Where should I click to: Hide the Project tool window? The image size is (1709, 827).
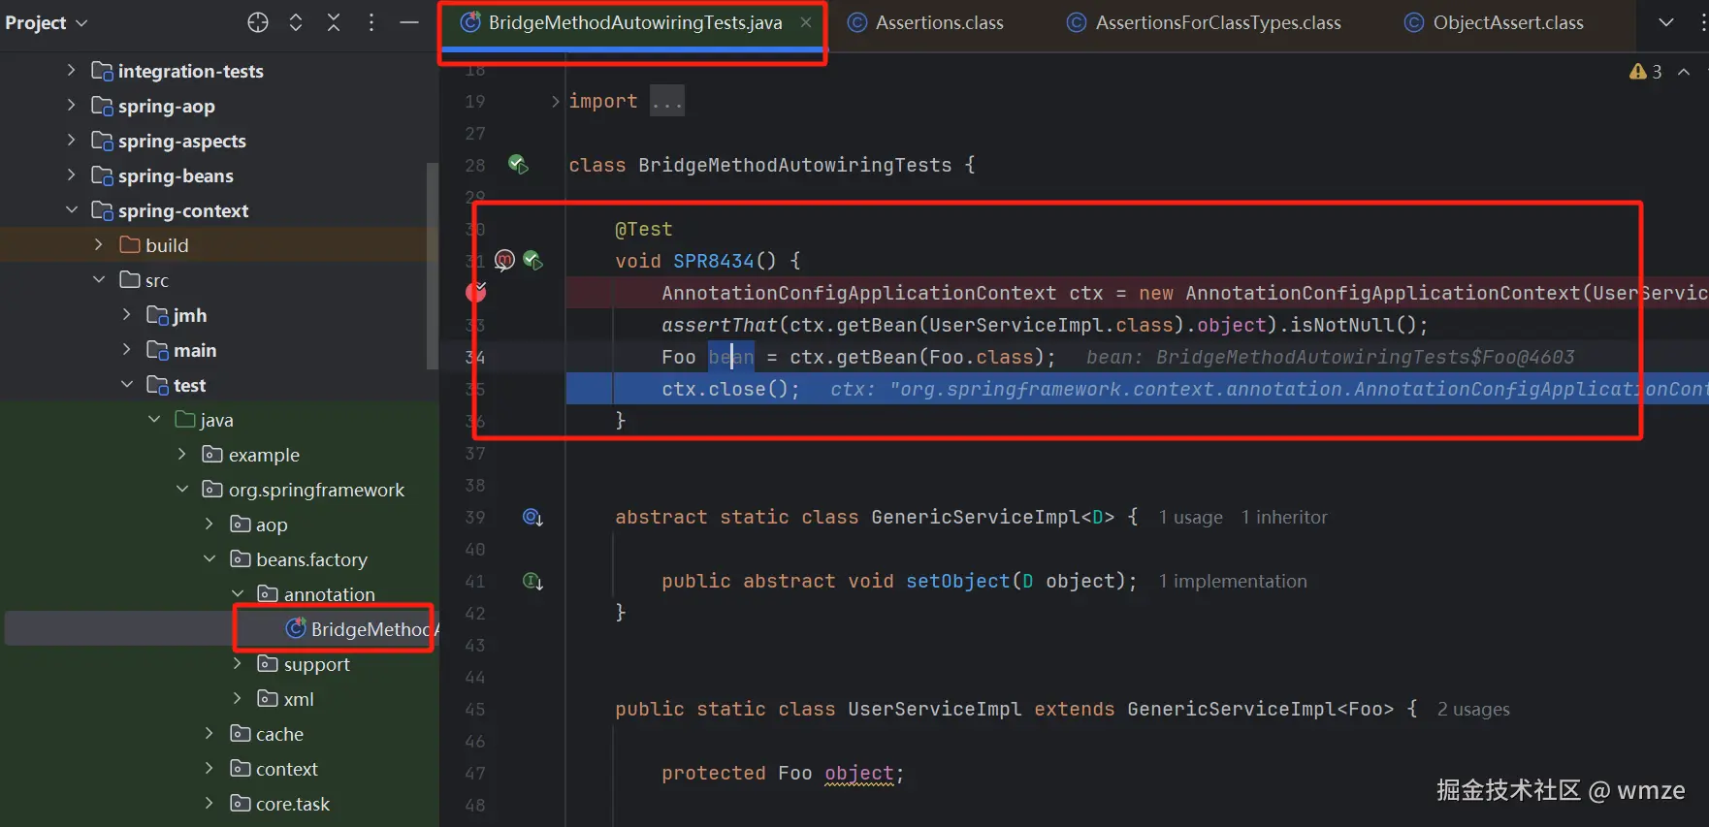409,22
